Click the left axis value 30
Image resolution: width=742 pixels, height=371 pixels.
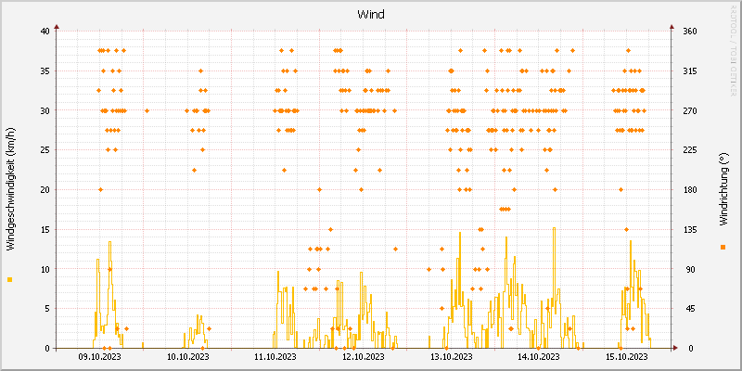45,110
